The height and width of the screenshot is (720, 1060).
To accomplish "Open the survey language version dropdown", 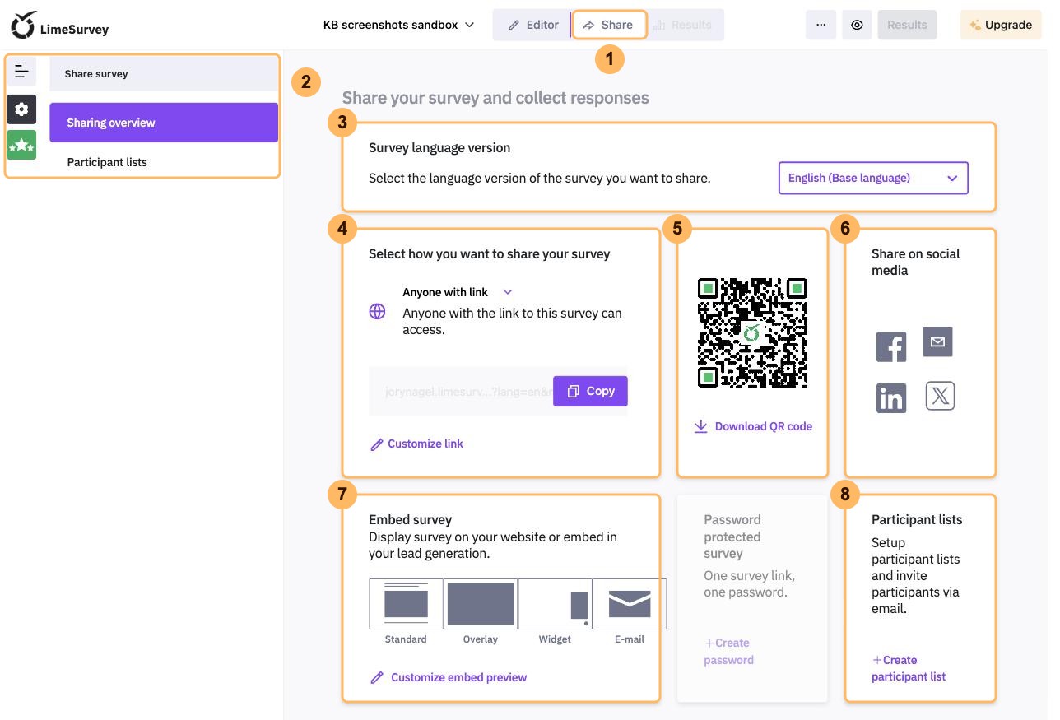I will (873, 178).
